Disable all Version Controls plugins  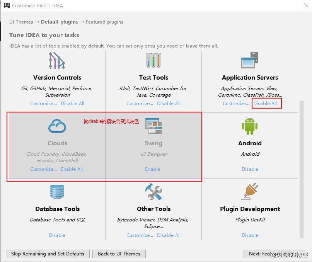pos(73,104)
